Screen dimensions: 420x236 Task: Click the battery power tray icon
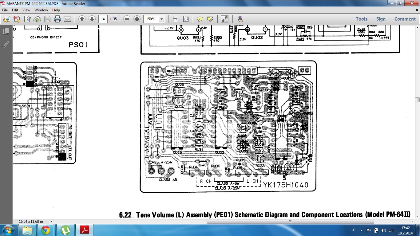(376, 230)
